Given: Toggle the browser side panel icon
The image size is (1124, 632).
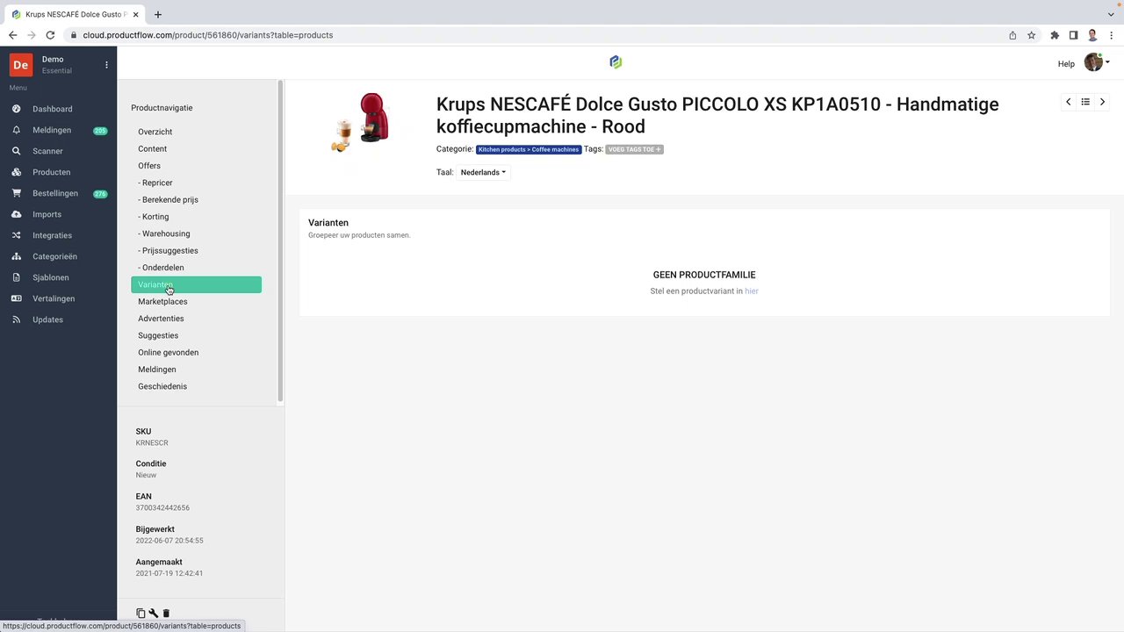Looking at the screenshot, I should point(1073,35).
